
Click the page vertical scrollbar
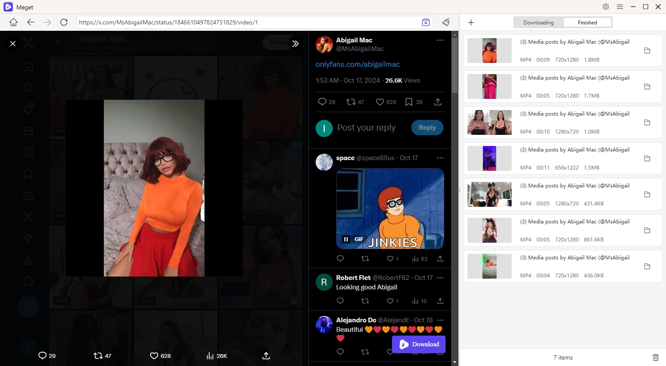(455, 65)
